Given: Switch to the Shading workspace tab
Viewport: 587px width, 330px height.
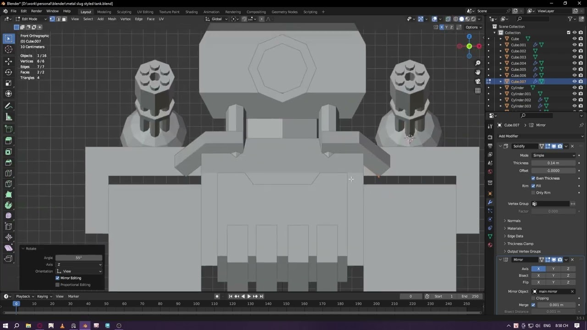Looking at the screenshot, I should pyautogui.click(x=191, y=11).
